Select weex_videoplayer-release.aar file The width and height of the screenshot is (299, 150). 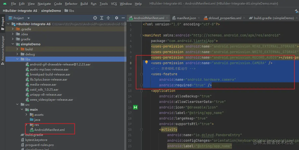[x=49, y=100]
